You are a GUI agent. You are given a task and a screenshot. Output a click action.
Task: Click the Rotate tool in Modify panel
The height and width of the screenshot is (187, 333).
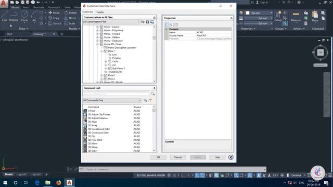pos(71,12)
